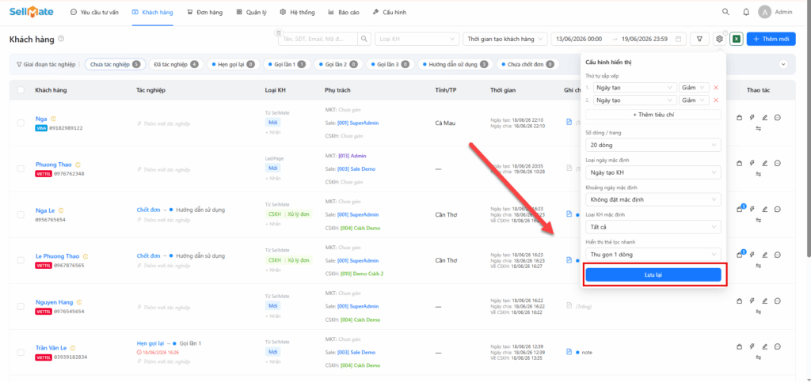Select the checkbox for customer Nga
The image size is (811, 382).
(21, 123)
